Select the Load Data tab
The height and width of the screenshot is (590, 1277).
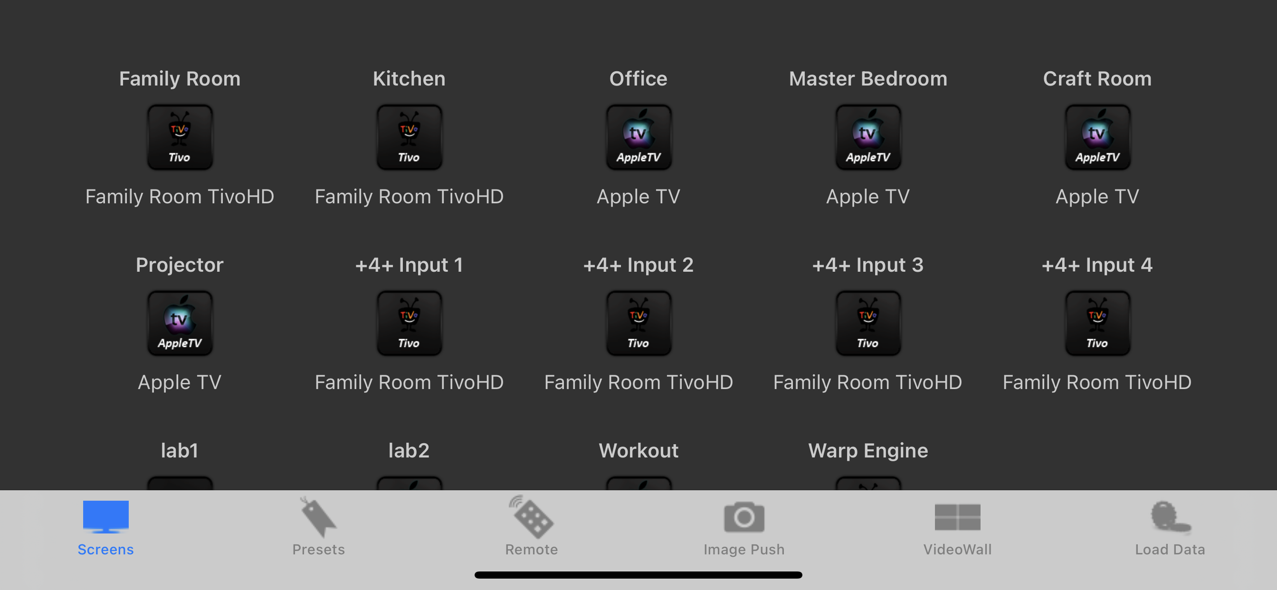[x=1170, y=527]
